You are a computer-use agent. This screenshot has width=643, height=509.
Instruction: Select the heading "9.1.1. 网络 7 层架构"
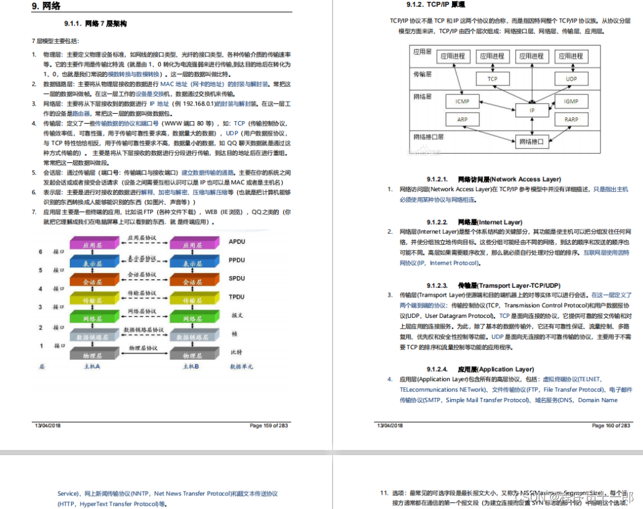[x=95, y=23]
